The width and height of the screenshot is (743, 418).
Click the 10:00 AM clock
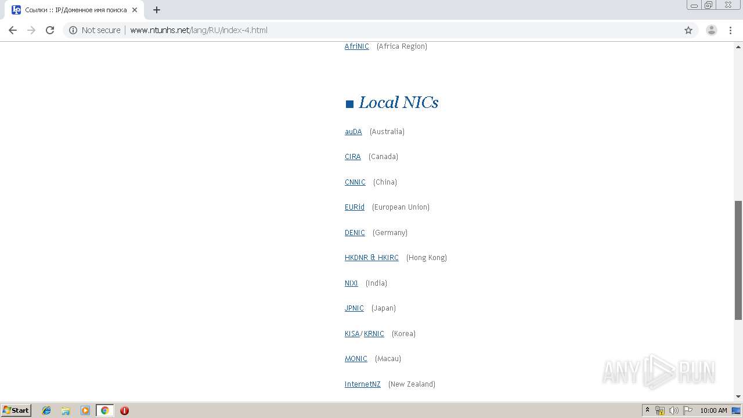[713, 410]
